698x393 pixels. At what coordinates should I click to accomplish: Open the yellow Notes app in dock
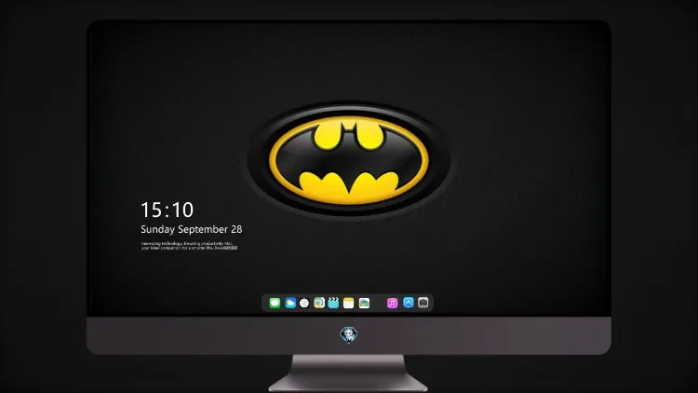tap(349, 303)
